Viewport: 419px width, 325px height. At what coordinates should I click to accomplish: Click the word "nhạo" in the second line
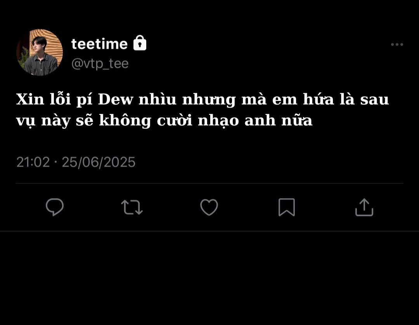(218, 121)
